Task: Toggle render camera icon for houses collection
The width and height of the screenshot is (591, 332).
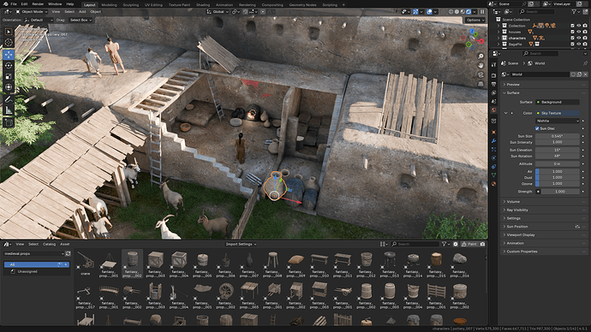Action: click(x=585, y=32)
